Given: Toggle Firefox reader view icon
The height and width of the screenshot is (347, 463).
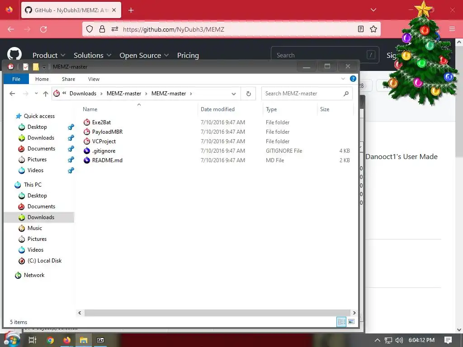Looking at the screenshot, I should pyautogui.click(x=360, y=29).
